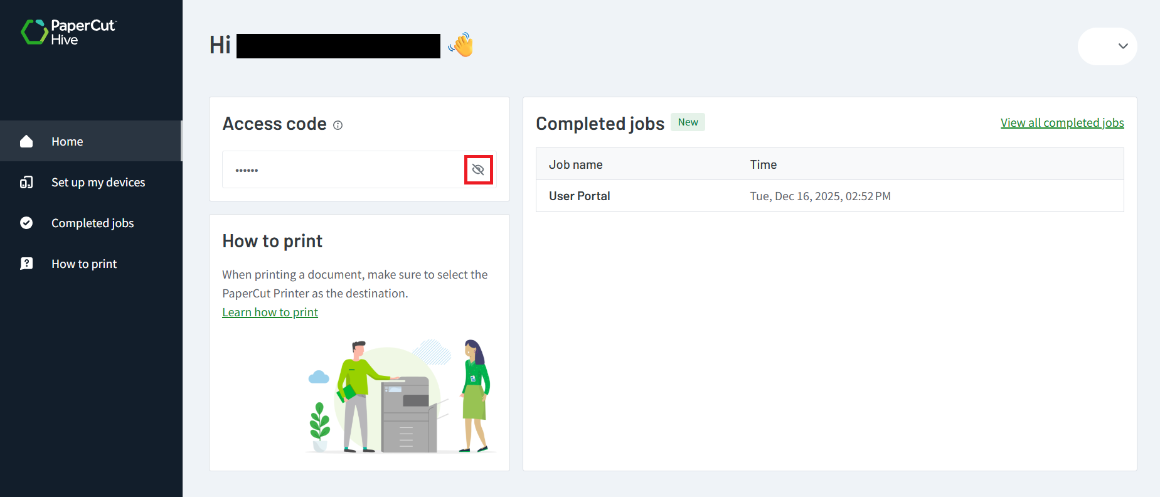
Task: Open How to print from sidebar
Action: click(x=84, y=264)
